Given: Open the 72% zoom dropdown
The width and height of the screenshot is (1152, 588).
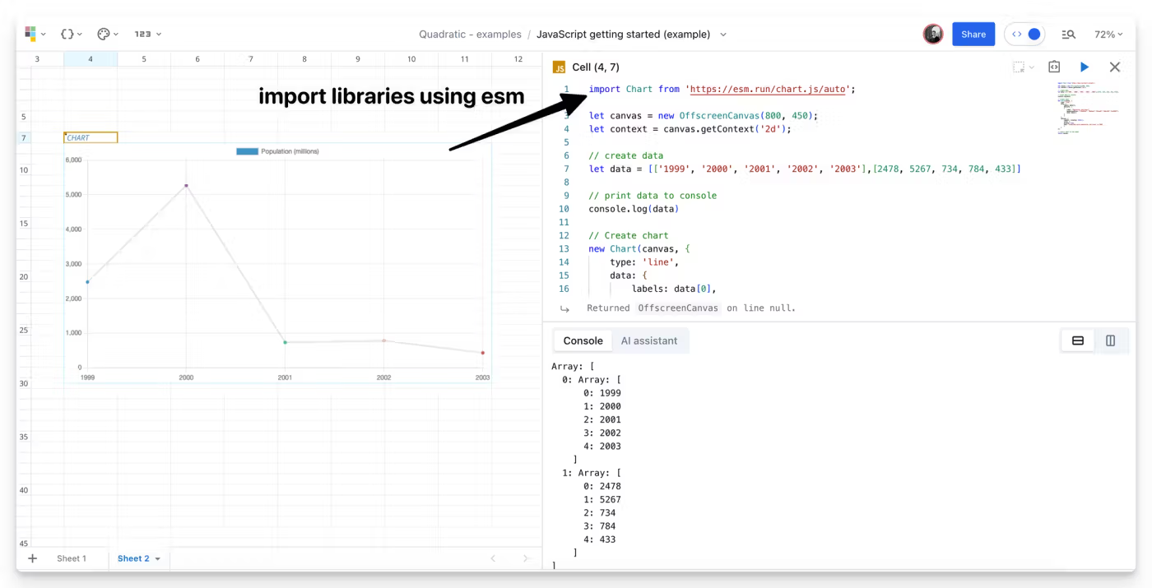Looking at the screenshot, I should coord(1108,35).
